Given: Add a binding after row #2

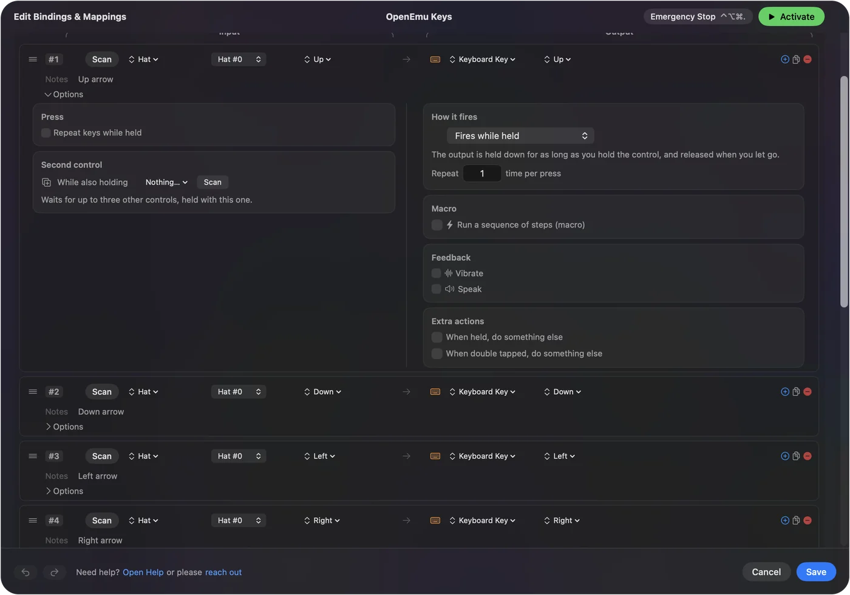Looking at the screenshot, I should coord(785,392).
